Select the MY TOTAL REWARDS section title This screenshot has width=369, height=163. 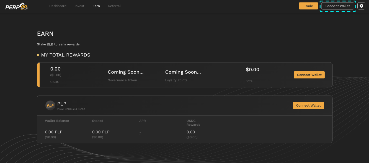[x=66, y=55]
